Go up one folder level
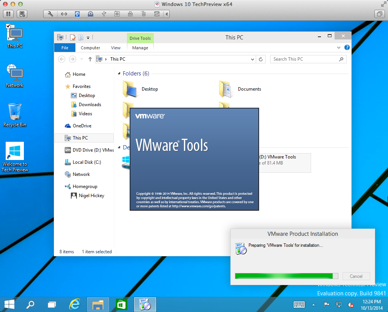 [90, 59]
